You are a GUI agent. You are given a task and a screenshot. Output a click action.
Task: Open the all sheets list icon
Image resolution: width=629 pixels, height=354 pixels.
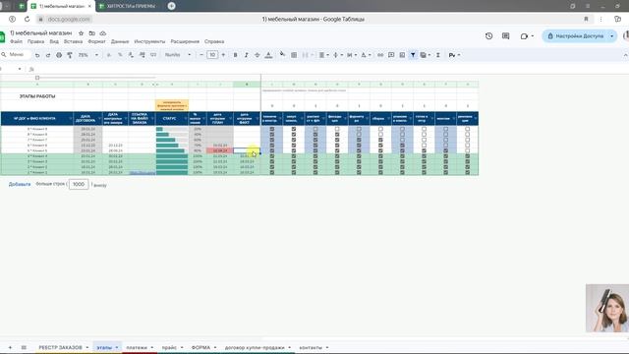point(24,347)
